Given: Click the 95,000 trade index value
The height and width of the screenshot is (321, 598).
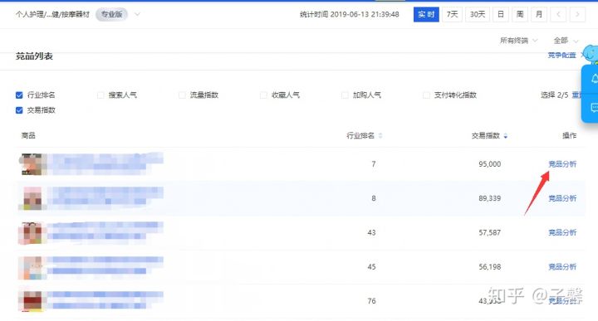Looking at the screenshot, I should [x=490, y=164].
